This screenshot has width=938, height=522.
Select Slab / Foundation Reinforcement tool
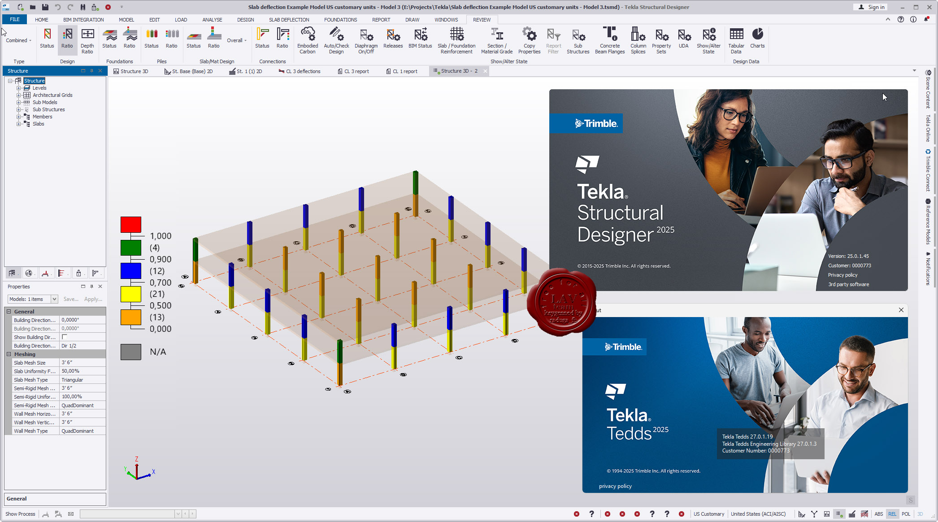(x=456, y=40)
